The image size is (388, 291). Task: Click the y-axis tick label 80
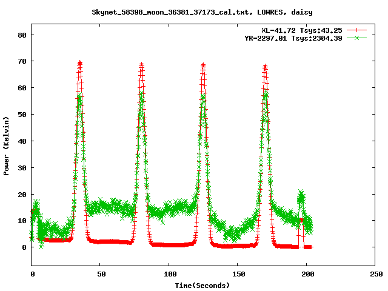(x=22, y=35)
